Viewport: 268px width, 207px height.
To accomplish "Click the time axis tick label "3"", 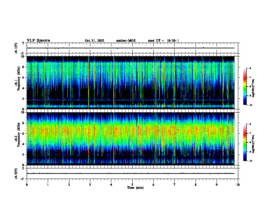I will [90, 185].
